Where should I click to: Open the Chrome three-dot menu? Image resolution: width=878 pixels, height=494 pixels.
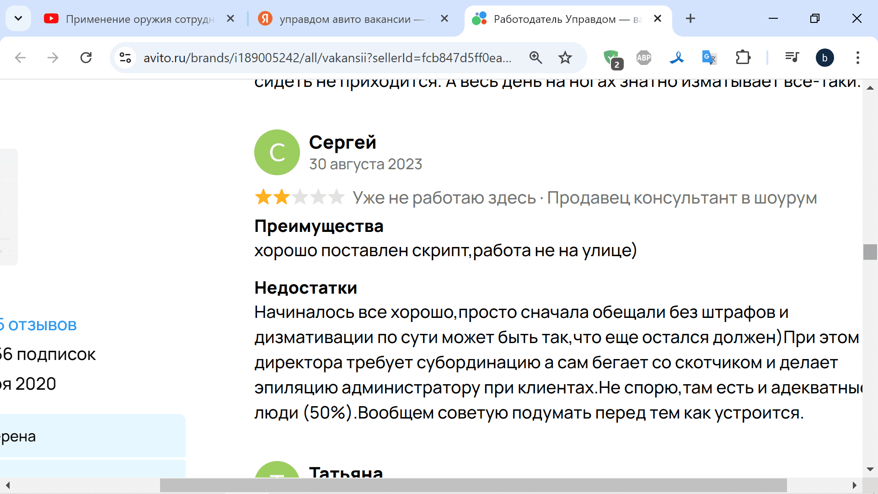coord(857,58)
